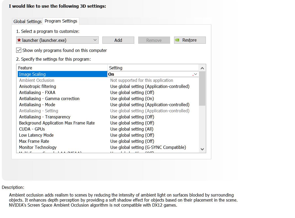Click the settings list scrollbar thumb
The image size is (295, 218).
[x=202, y=88]
